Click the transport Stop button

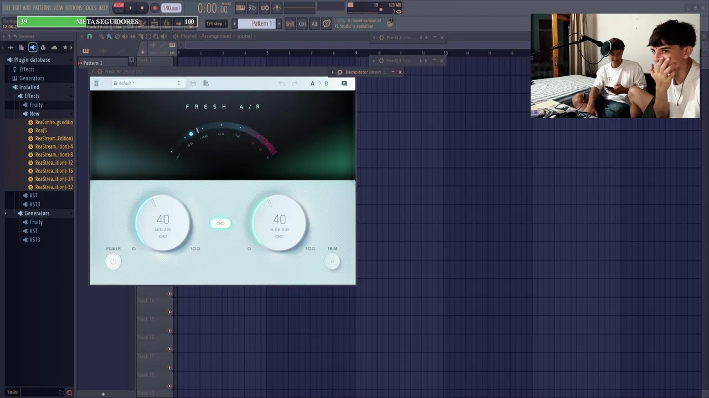(x=142, y=8)
